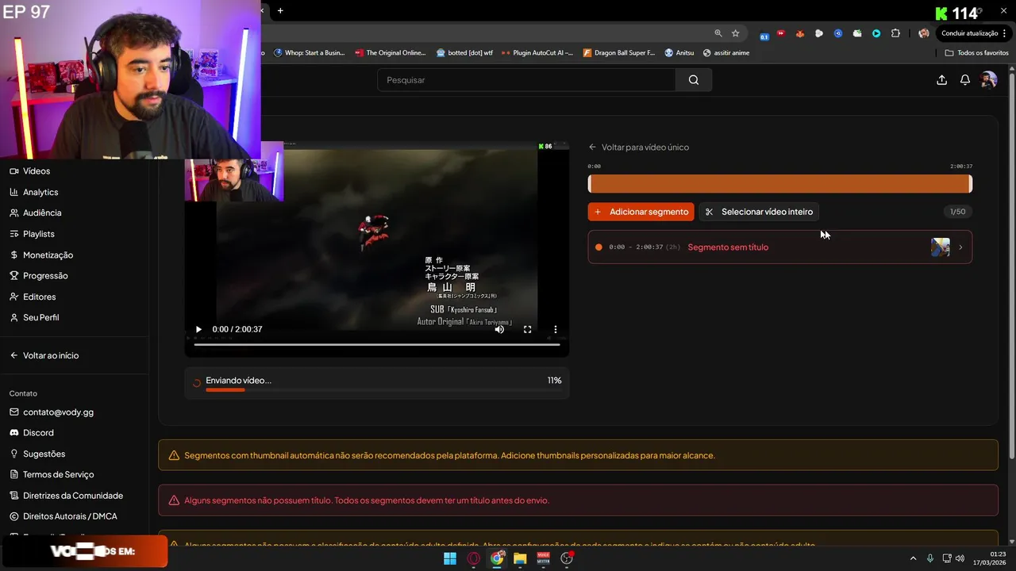The width and height of the screenshot is (1016, 571).
Task: Open The Original Online... bookmark
Action: click(x=391, y=52)
